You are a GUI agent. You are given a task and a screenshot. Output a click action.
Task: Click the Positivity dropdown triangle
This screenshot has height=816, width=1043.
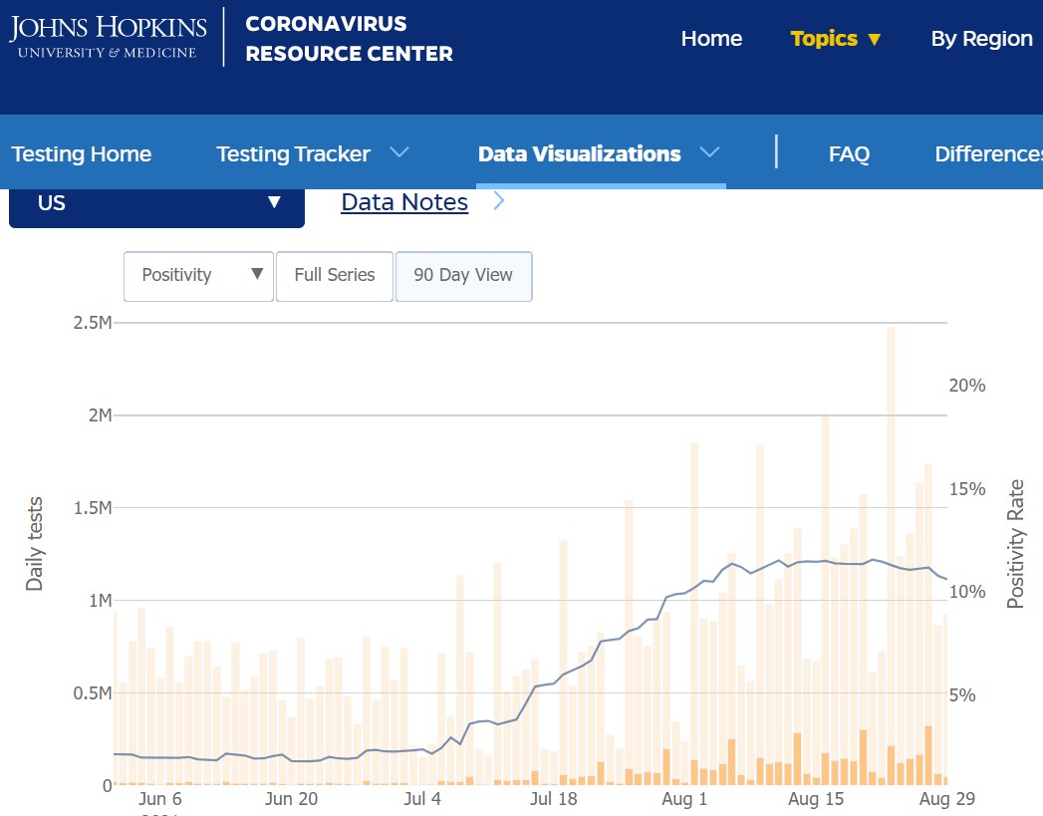point(257,273)
